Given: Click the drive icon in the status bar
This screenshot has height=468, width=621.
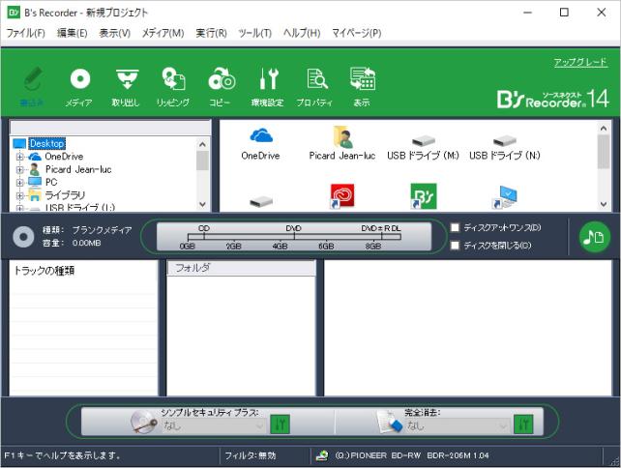Looking at the screenshot, I should (322, 455).
